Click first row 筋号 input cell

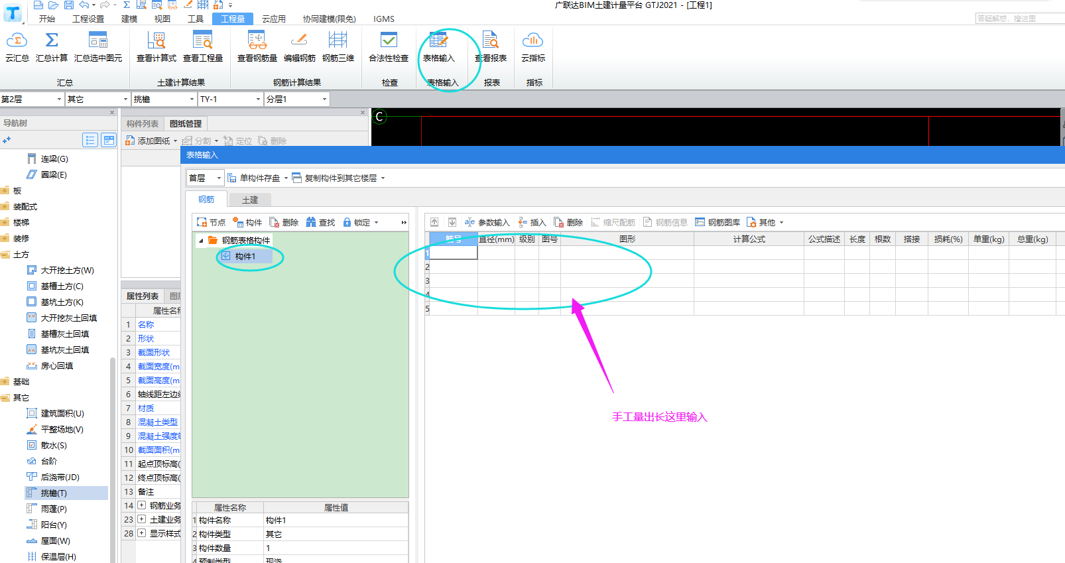[x=454, y=253]
